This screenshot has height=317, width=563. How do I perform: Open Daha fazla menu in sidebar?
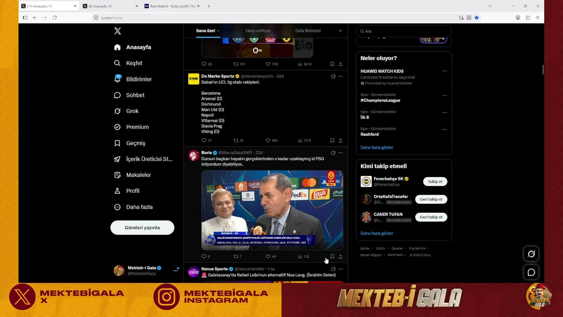point(133,207)
